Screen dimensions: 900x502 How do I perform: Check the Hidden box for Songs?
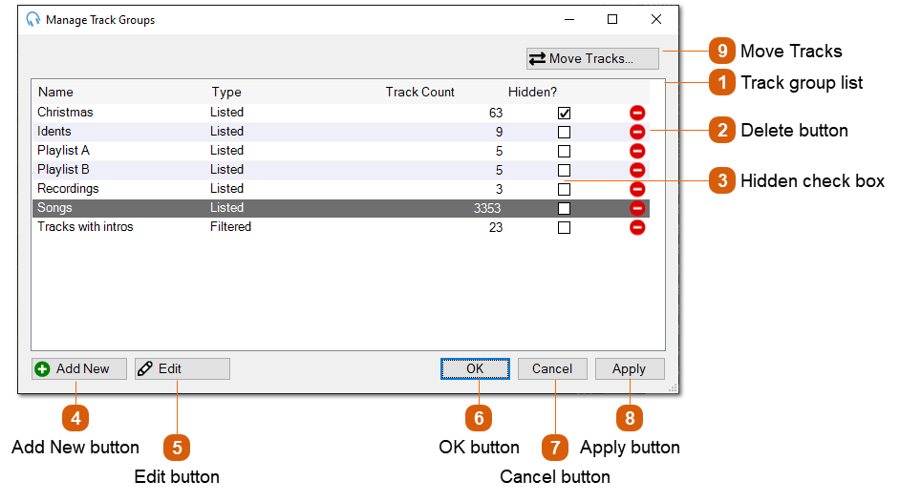click(565, 209)
